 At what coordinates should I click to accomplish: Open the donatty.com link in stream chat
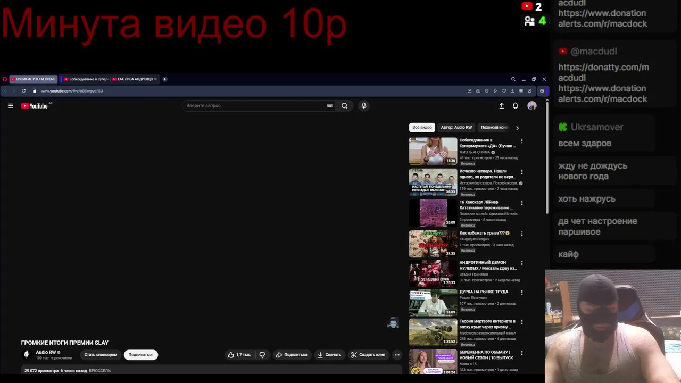click(x=603, y=72)
